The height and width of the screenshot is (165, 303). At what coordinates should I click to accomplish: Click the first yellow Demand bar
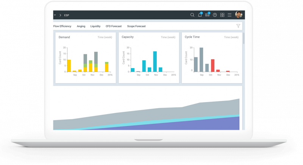69,66
